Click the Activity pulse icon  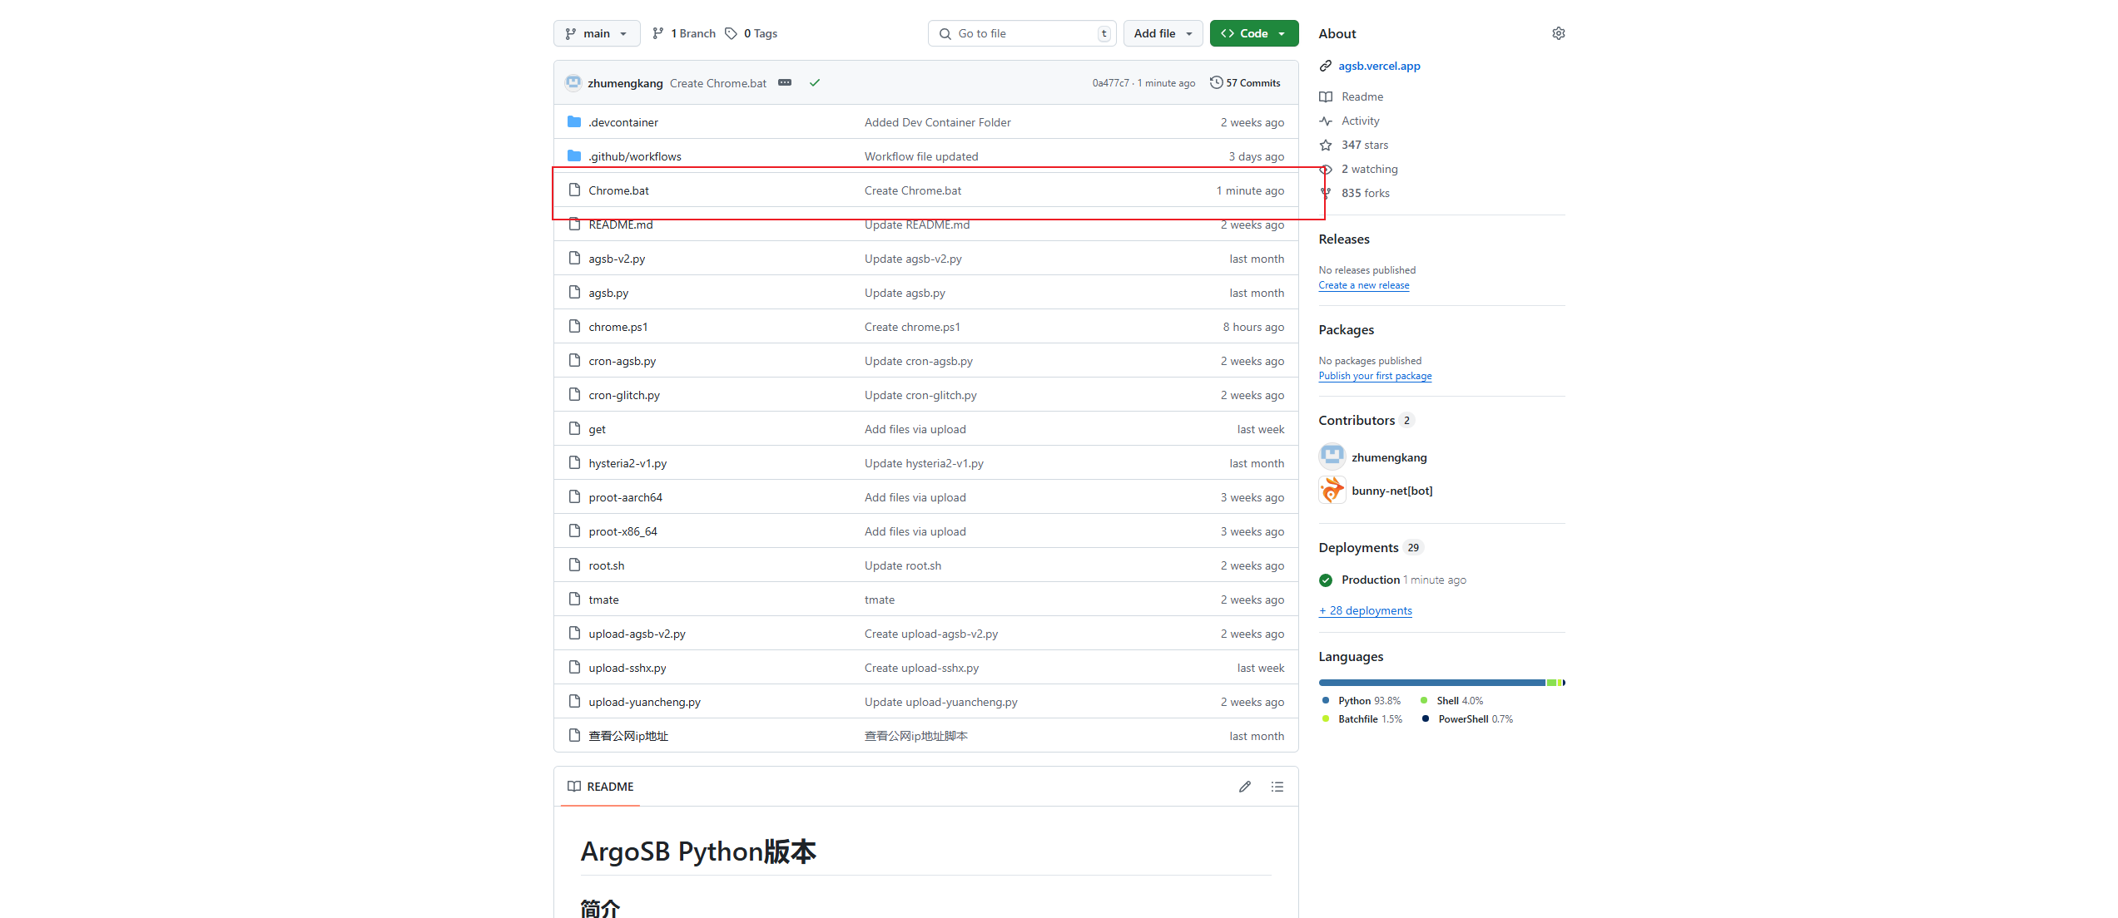click(1326, 121)
